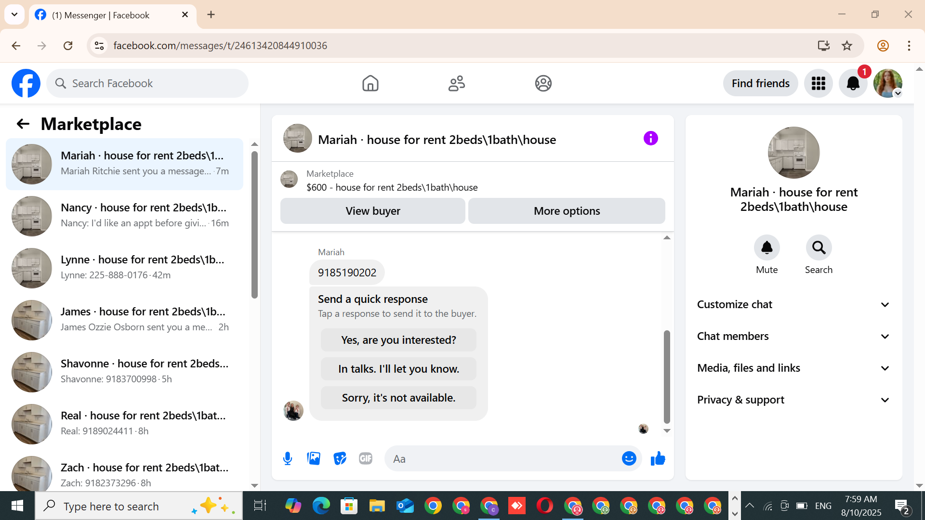The image size is (925, 520).
Task: Open the Friends tab
Action: 456,83
